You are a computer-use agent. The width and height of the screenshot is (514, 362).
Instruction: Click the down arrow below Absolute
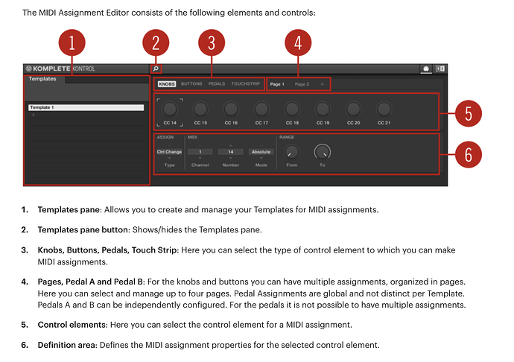[261, 158]
